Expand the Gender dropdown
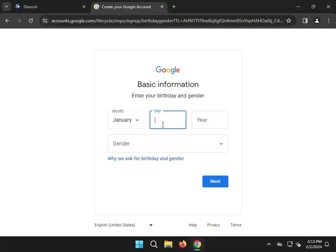Image resolution: width=336 pixels, height=252 pixels. [168, 143]
